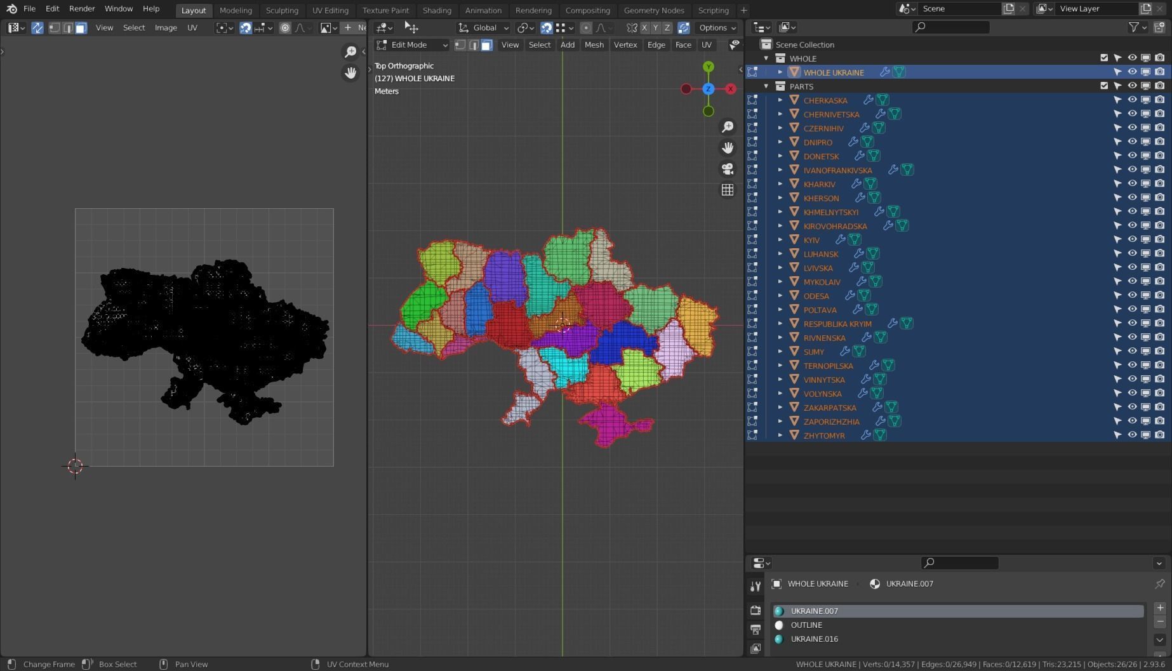Open Mesh menu in 3D viewport
The image size is (1172, 671).
click(x=594, y=45)
